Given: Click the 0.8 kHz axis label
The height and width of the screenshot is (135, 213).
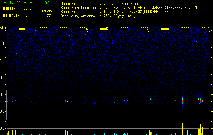Looking at the screenshot, I should coord(3,94).
